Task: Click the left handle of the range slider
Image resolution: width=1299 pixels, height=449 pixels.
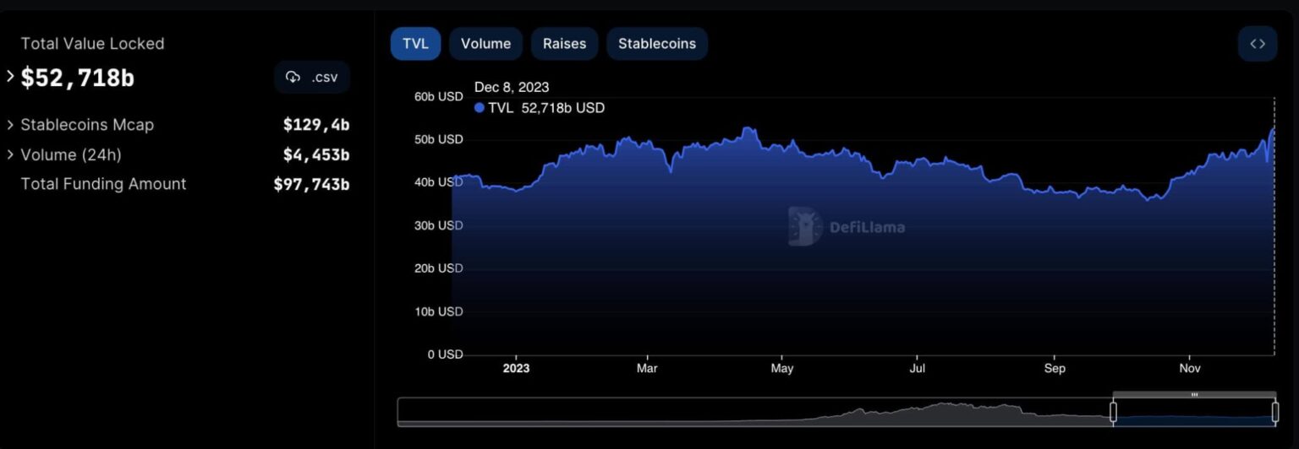Action: pos(1113,412)
